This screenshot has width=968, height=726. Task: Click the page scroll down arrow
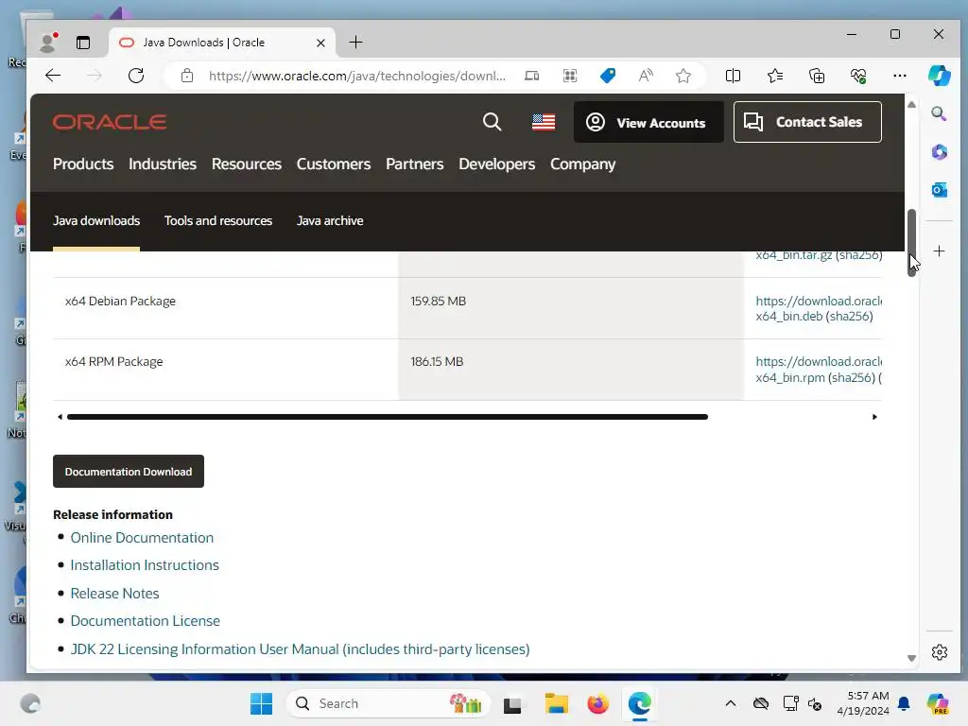[x=911, y=658]
